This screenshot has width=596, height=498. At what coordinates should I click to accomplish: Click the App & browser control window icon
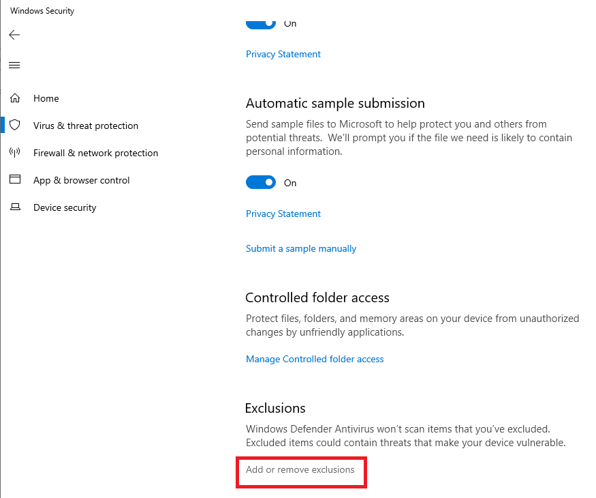pyautogui.click(x=14, y=180)
